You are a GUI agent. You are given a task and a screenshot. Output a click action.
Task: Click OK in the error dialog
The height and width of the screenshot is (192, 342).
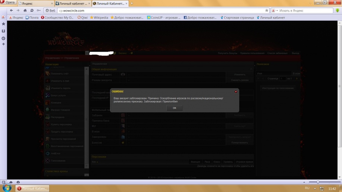(174, 108)
